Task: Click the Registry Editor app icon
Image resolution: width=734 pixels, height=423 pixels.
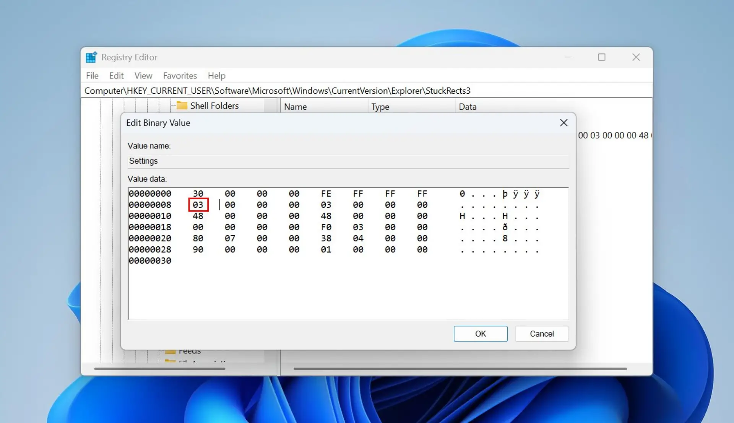Action: (x=91, y=57)
